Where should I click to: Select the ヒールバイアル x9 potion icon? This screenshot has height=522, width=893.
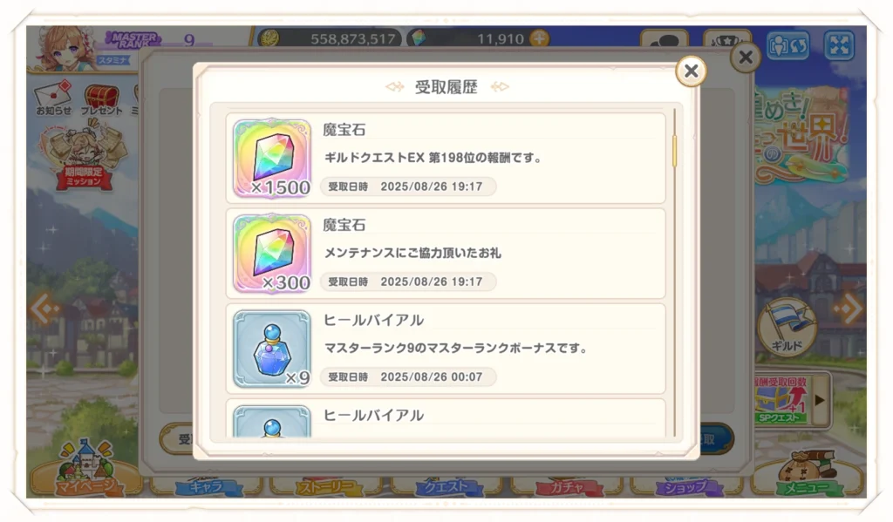(x=272, y=349)
